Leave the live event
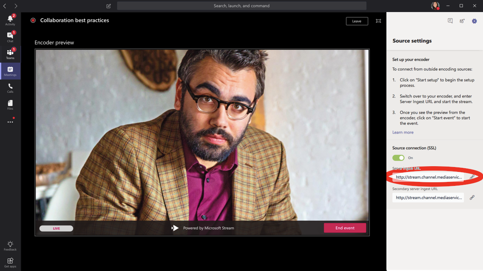This screenshot has width=483, height=271. coord(357,21)
